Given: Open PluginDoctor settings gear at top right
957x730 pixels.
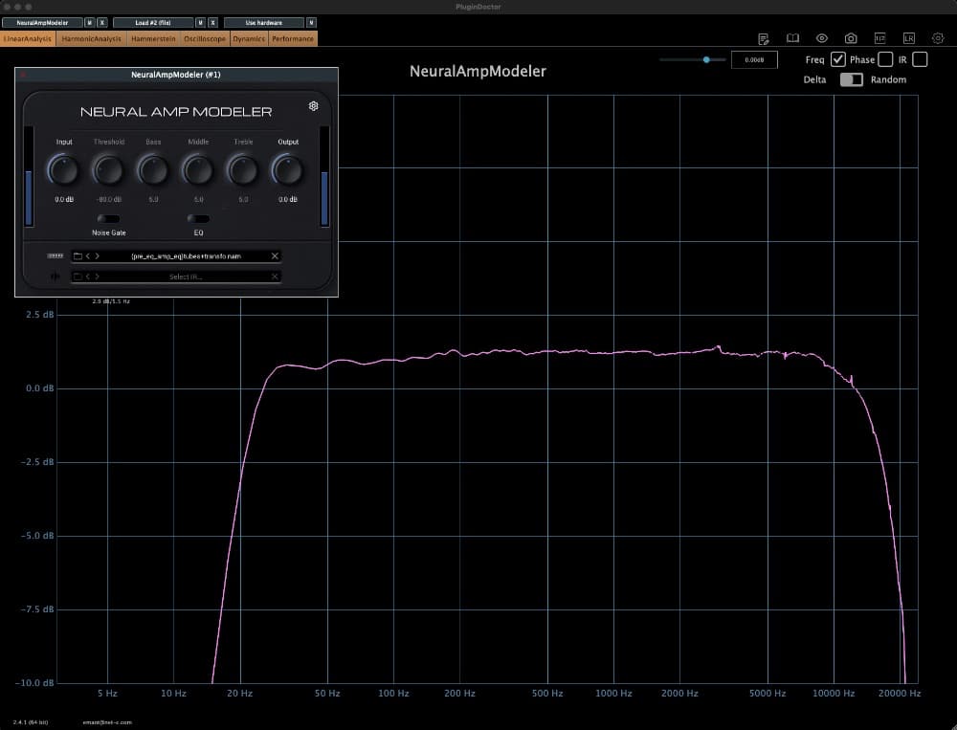Looking at the screenshot, I should (939, 38).
